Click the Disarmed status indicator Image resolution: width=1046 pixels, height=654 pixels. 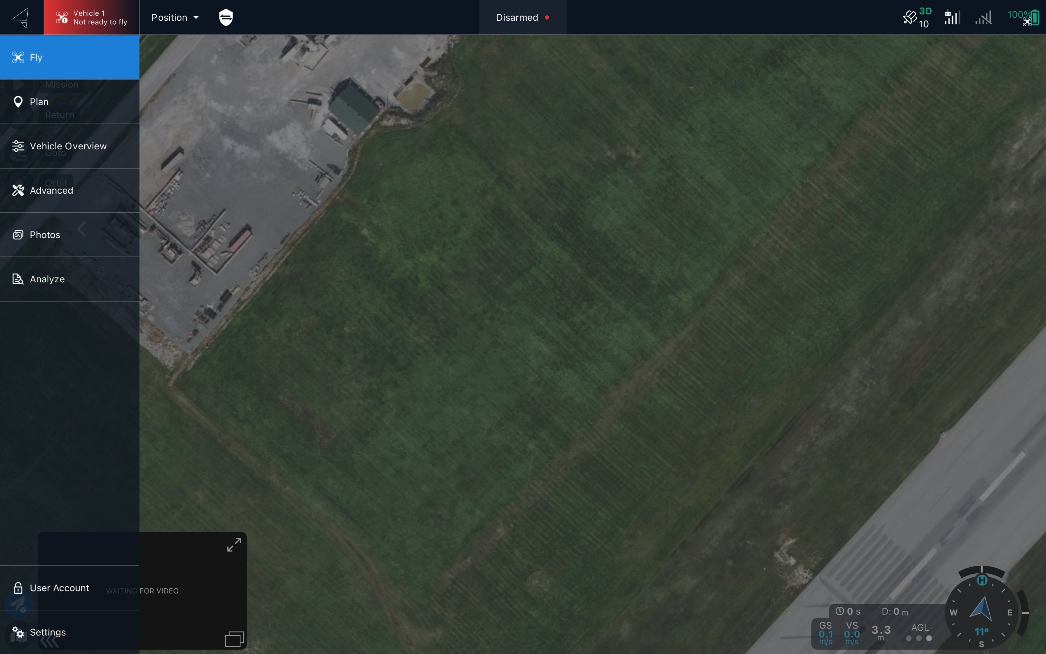click(x=522, y=17)
